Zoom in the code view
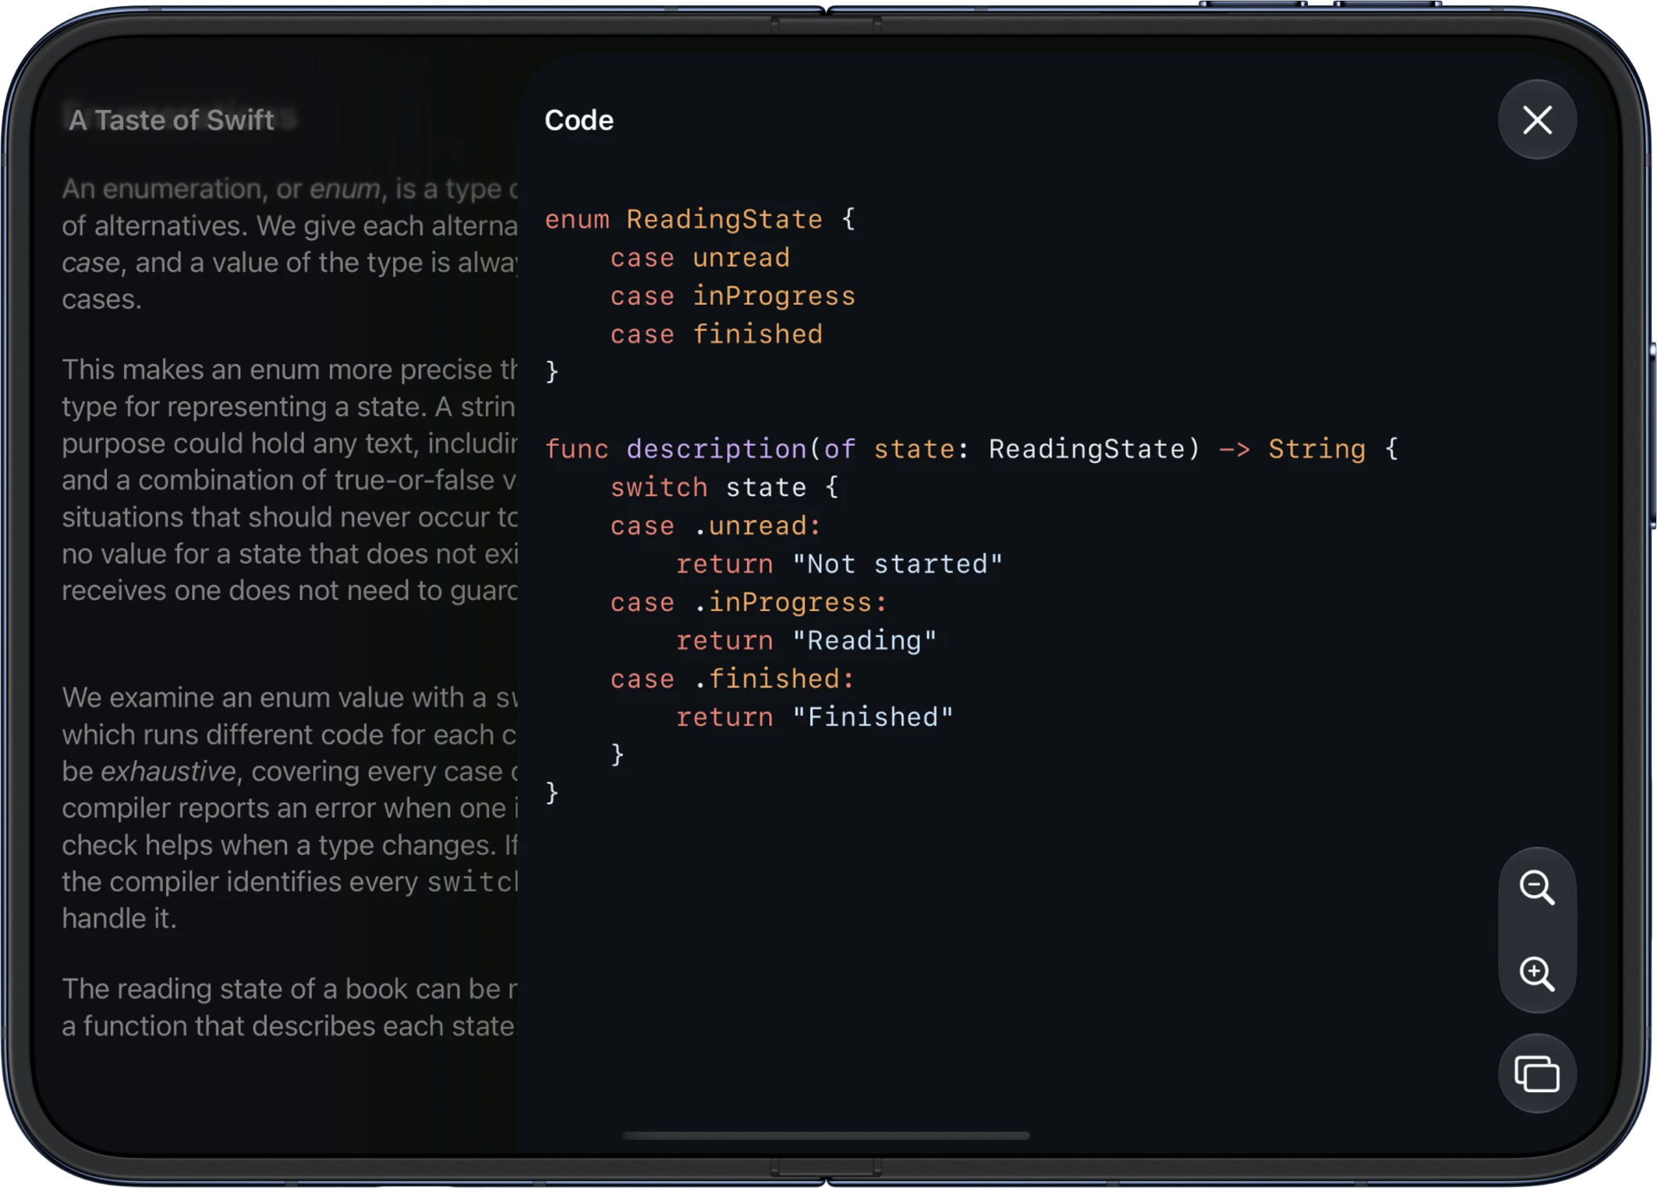Viewport: 1657px width, 1188px height. (1536, 974)
